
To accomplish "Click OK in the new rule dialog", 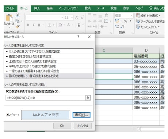I will coord(62,125).
